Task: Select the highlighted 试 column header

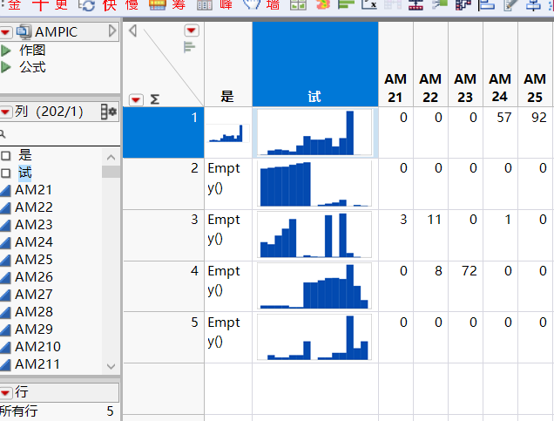Action: point(315,64)
